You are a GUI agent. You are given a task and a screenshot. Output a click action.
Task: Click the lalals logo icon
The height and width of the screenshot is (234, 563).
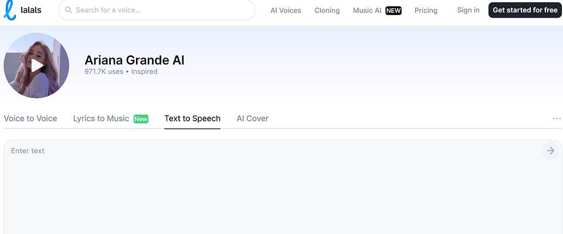tap(10, 10)
